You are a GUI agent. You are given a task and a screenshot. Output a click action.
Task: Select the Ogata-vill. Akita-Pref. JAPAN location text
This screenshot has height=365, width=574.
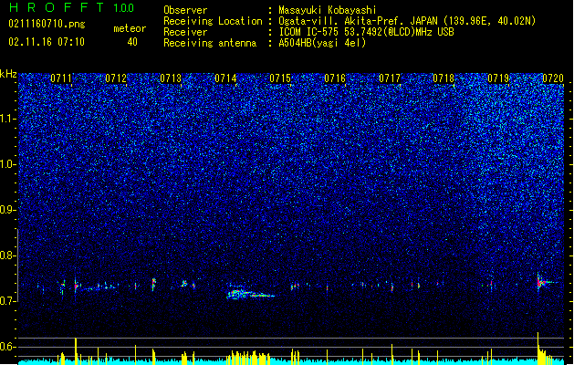pos(407,21)
